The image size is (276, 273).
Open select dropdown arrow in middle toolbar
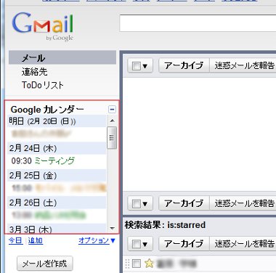tap(145, 204)
